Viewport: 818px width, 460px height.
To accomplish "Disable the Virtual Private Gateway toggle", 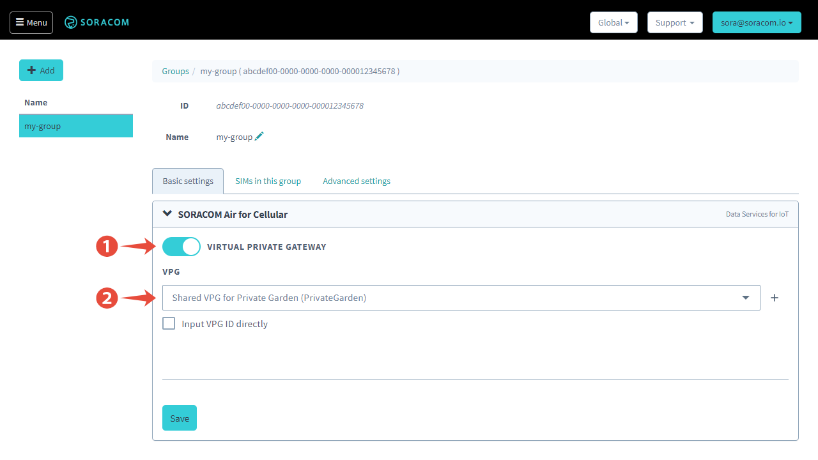I will (x=181, y=246).
